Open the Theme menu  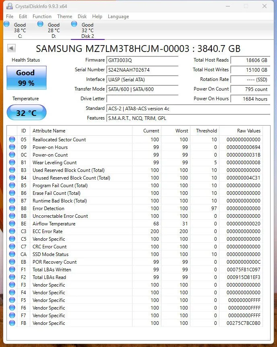(65, 17)
